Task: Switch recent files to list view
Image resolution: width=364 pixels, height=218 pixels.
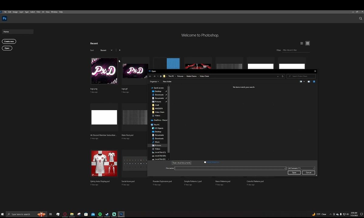Action: click(302, 43)
